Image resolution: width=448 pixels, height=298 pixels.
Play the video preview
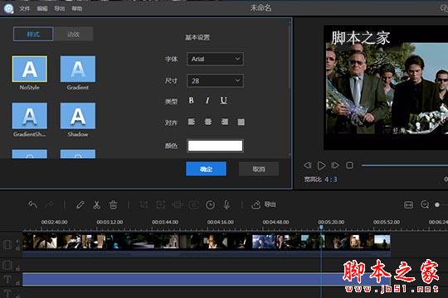click(x=321, y=166)
